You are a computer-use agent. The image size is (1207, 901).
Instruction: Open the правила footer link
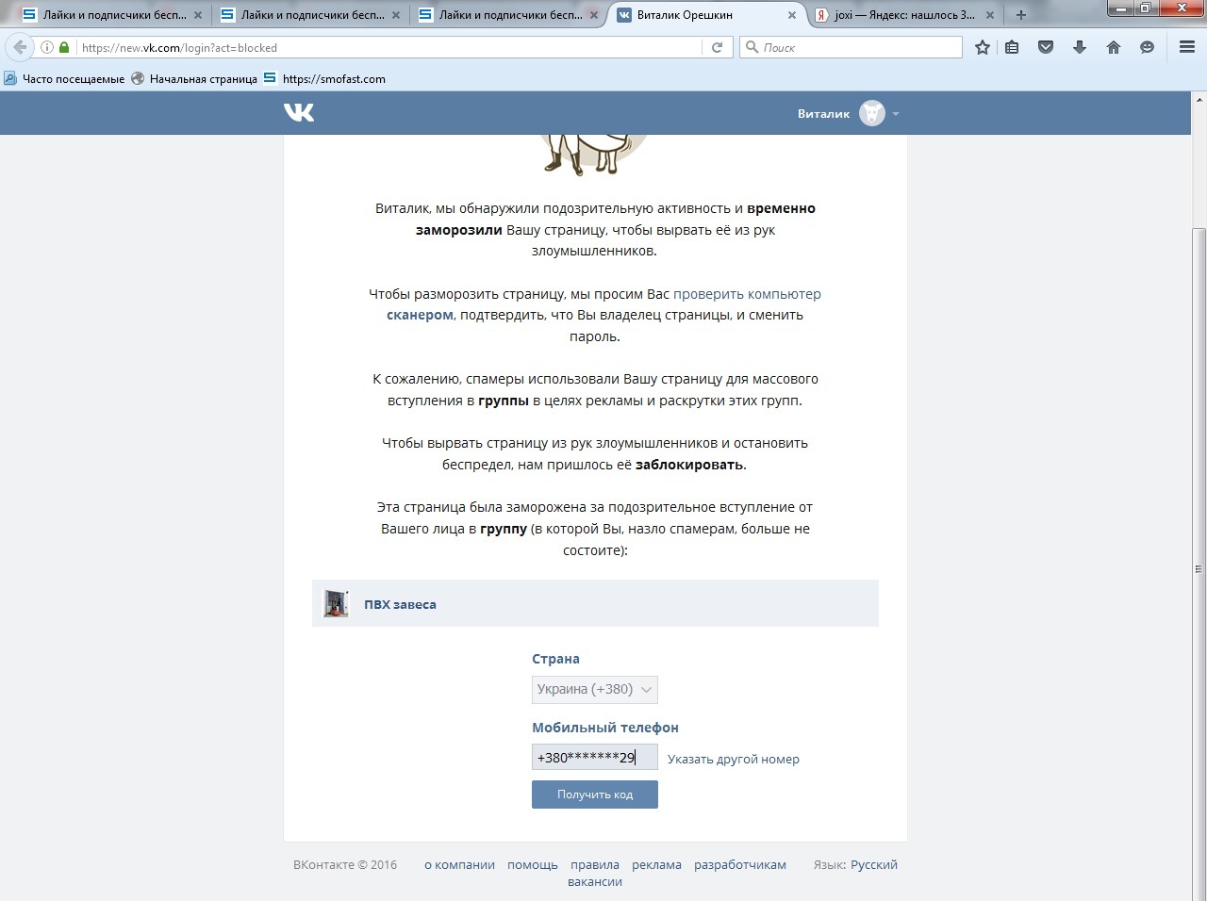click(595, 864)
